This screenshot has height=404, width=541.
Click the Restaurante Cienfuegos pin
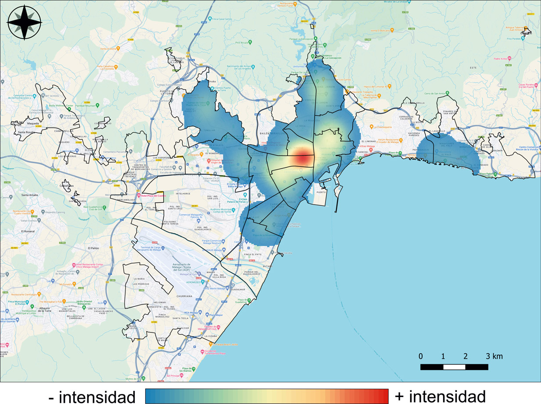click(x=39, y=294)
